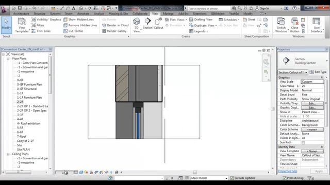The height and width of the screenshot is (185, 330).
Task: Click the Edit Type button
Action: [318, 72]
